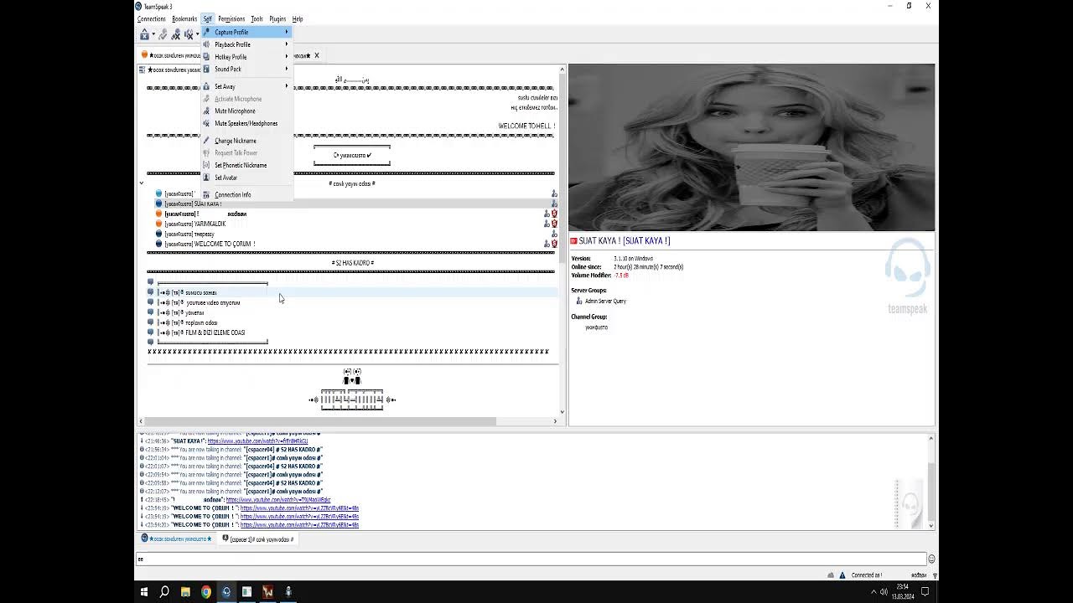Choose Set Avatar from the menu
1073x603 pixels.
click(x=246, y=178)
